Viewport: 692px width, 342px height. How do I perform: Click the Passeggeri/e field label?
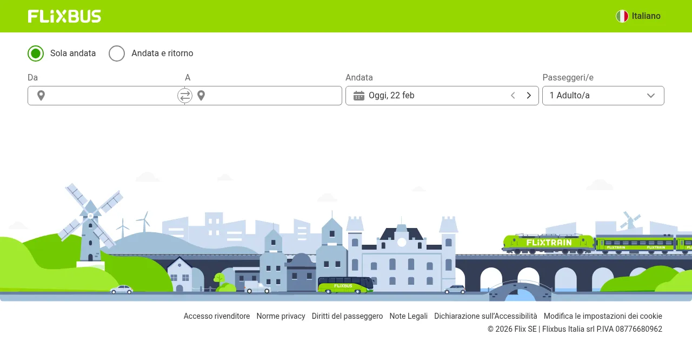click(x=568, y=78)
